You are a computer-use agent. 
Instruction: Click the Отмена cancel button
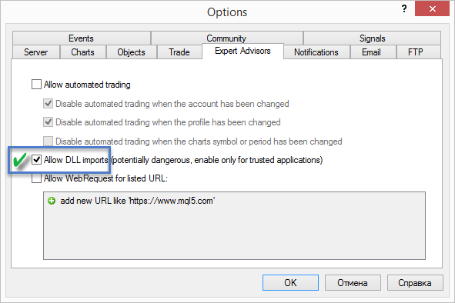(x=353, y=283)
